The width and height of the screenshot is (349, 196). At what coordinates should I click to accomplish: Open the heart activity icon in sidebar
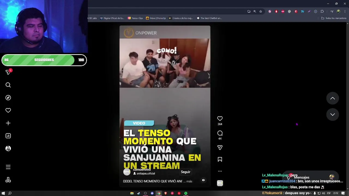[x=8, y=111]
